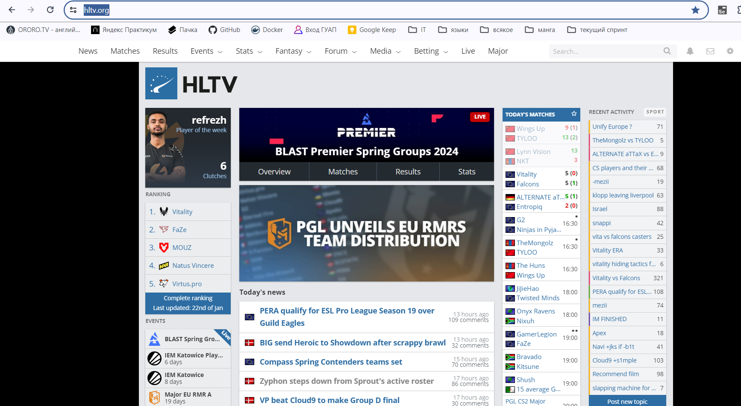
Task: Click the IEM Katowice Play-in event icon
Action: (x=154, y=358)
